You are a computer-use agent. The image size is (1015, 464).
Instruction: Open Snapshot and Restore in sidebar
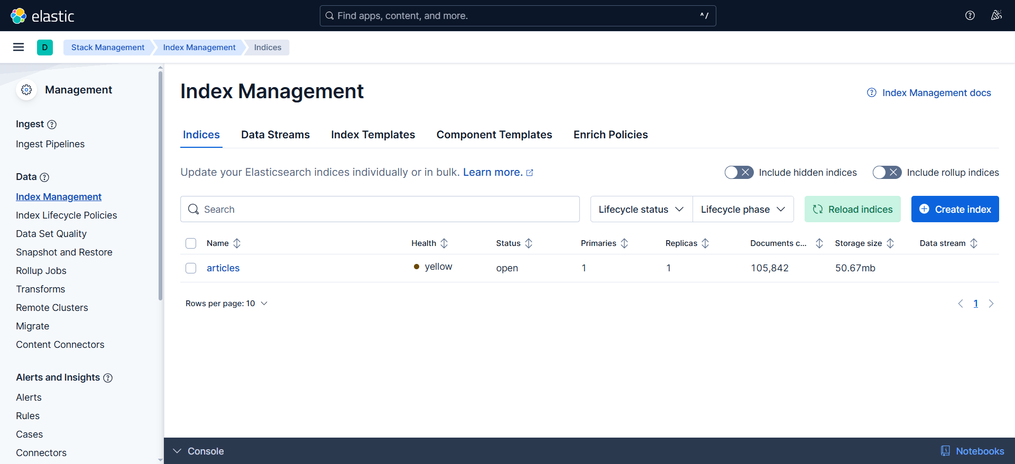pyautogui.click(x=64, y=252)
